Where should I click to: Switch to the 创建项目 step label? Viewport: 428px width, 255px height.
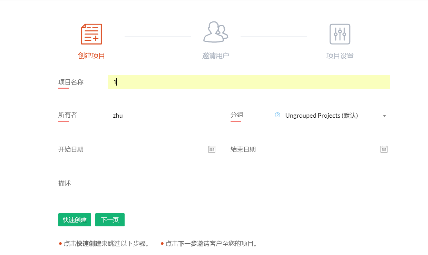tap(91, 56)
